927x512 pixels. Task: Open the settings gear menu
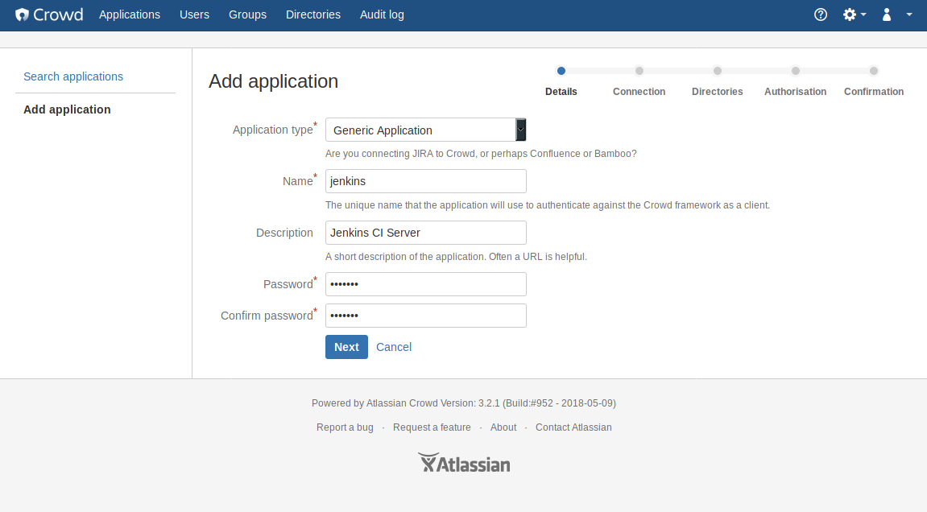(x=855, y=14)
